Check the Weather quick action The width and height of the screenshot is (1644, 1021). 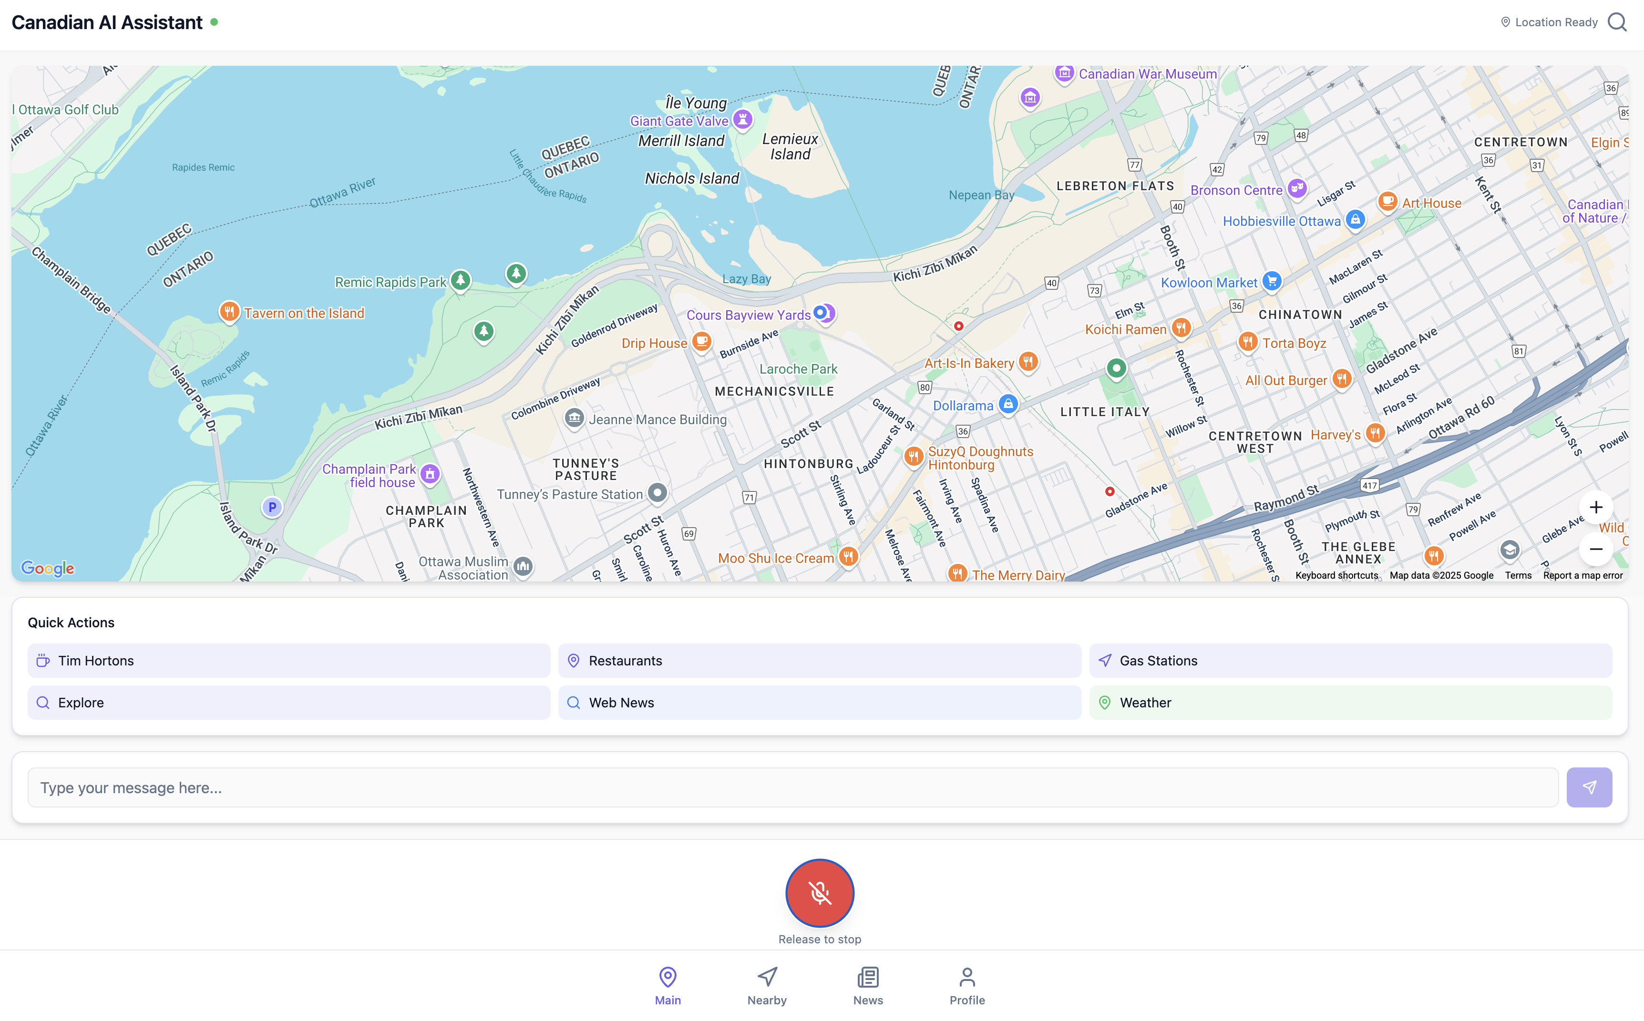tap(1350, 702)
